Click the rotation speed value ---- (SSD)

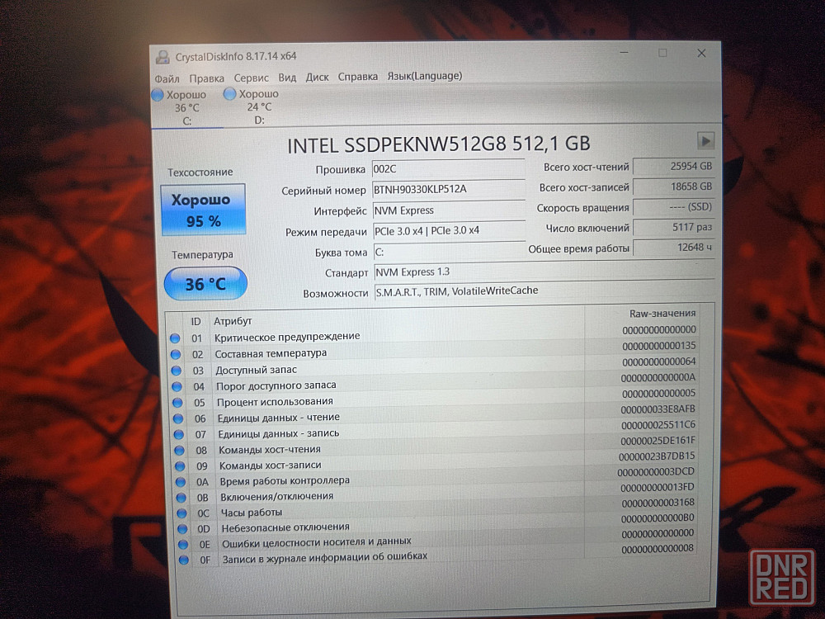click(674, 207)
